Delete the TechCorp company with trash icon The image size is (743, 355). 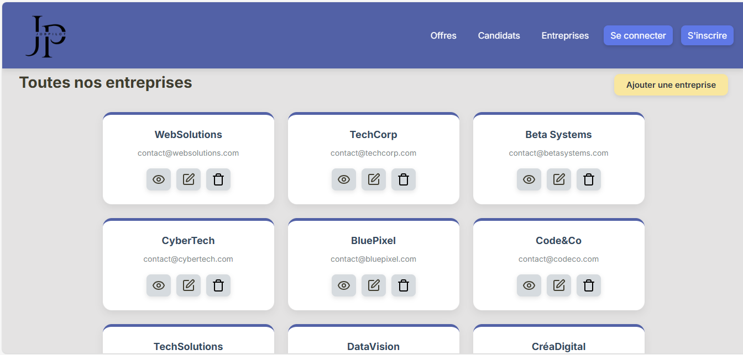tap(404, 179)
